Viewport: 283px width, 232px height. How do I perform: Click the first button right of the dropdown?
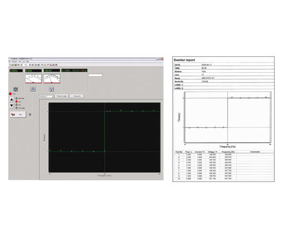(62, 96)
